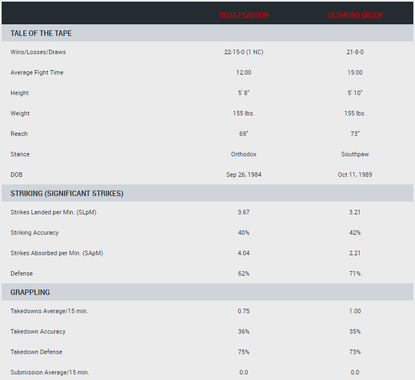The height and width of the screenshot is (380, 415).
Task: Click Ross Pearson's 22-15-0 (1 NC) record
Action: pyautogui.click(x=244, y=52)
